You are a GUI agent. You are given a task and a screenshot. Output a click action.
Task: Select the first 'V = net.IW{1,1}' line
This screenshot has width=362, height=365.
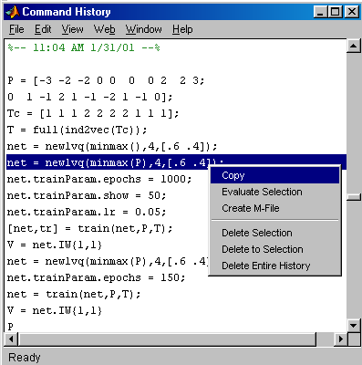[x=55, y=245]
